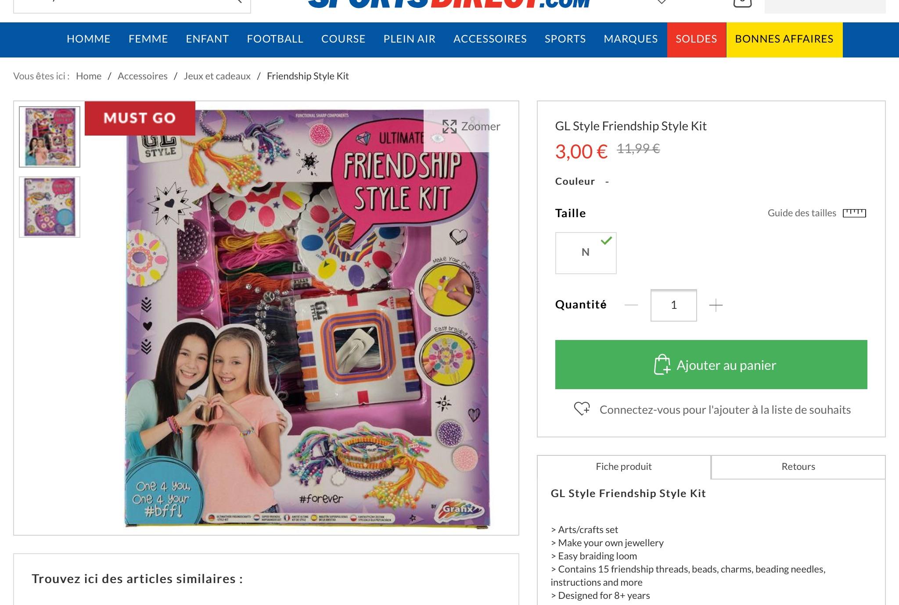Select size N option
This screenshot has height=605, width=899.
[x=586, y=253]
